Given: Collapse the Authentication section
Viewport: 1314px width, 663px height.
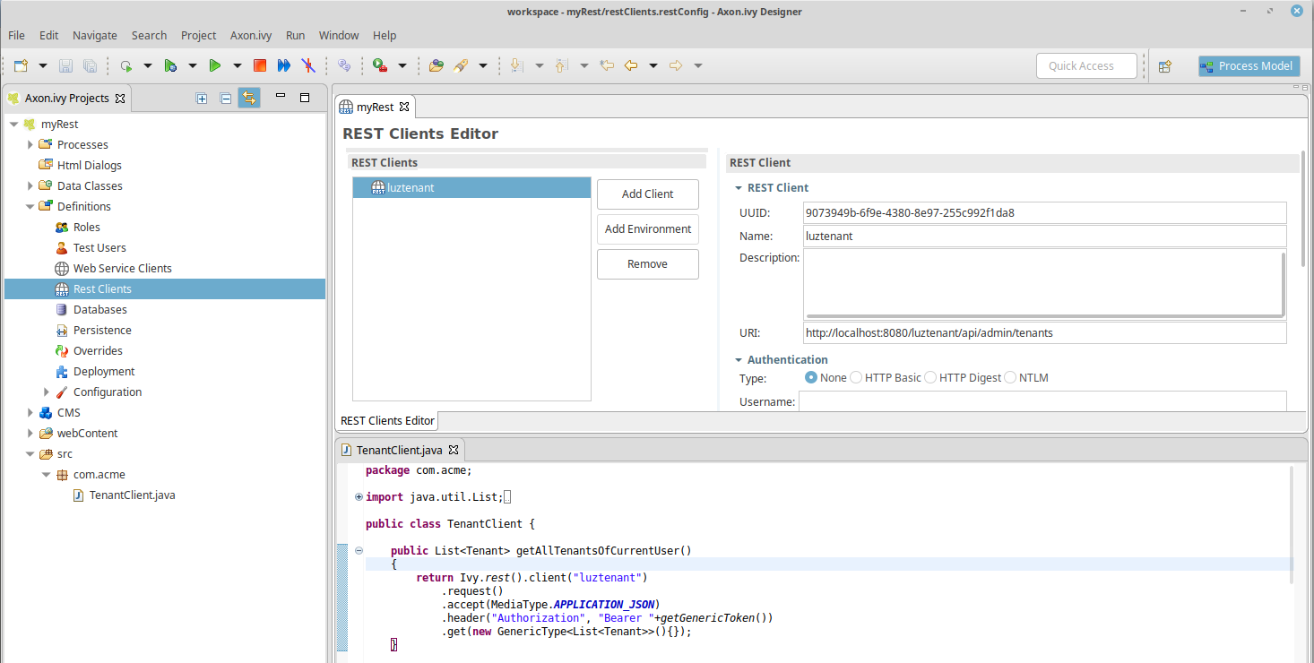Looking at the screenshot, I should [739, 359].
